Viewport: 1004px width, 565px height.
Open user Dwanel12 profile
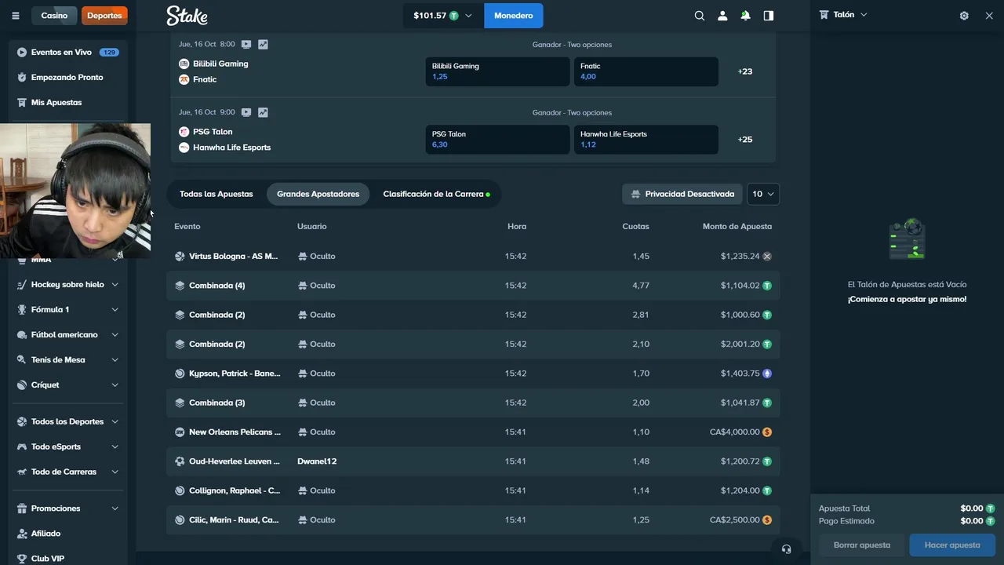pyautogui.click(x=317, y=461)
